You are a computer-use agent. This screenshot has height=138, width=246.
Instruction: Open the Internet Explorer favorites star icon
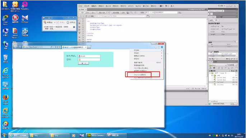coord(159,47)
